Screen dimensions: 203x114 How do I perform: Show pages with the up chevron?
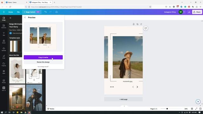(x=124, y=106)
